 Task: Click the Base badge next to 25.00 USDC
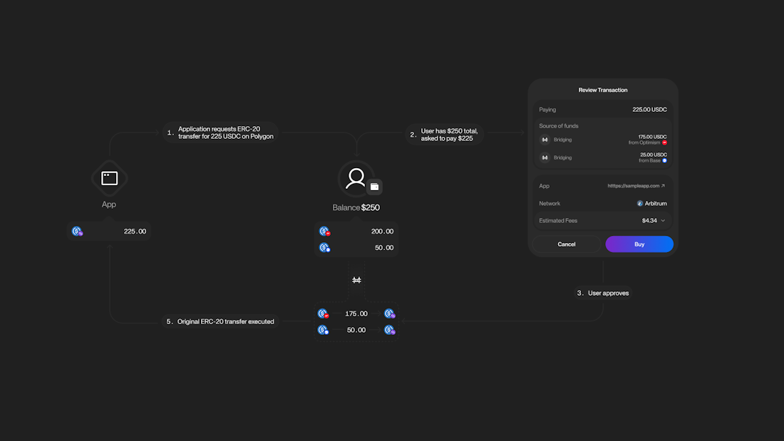664,160
